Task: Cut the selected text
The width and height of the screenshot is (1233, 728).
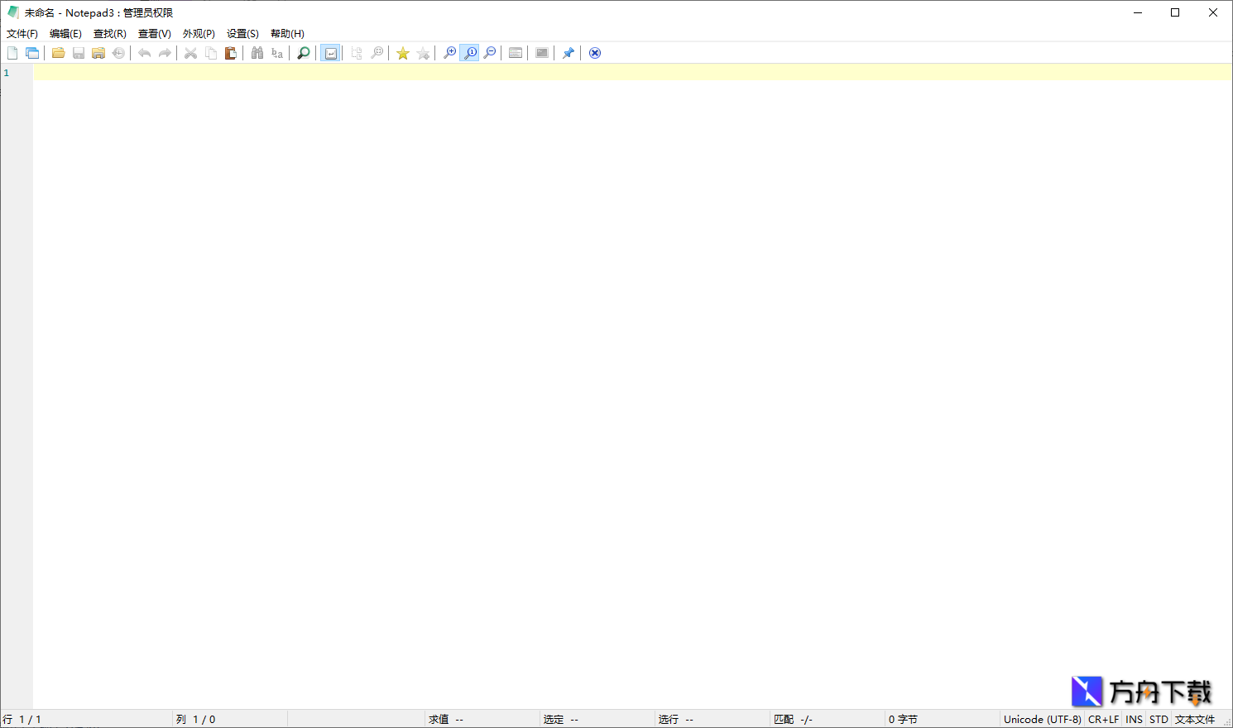Action: tap(190, 52)
